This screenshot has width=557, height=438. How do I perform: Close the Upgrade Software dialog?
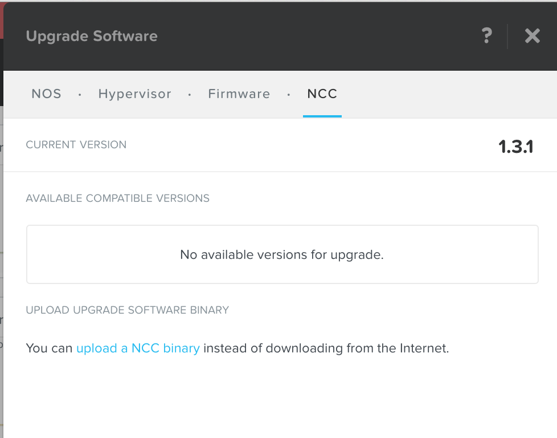(x=533, y=36)
